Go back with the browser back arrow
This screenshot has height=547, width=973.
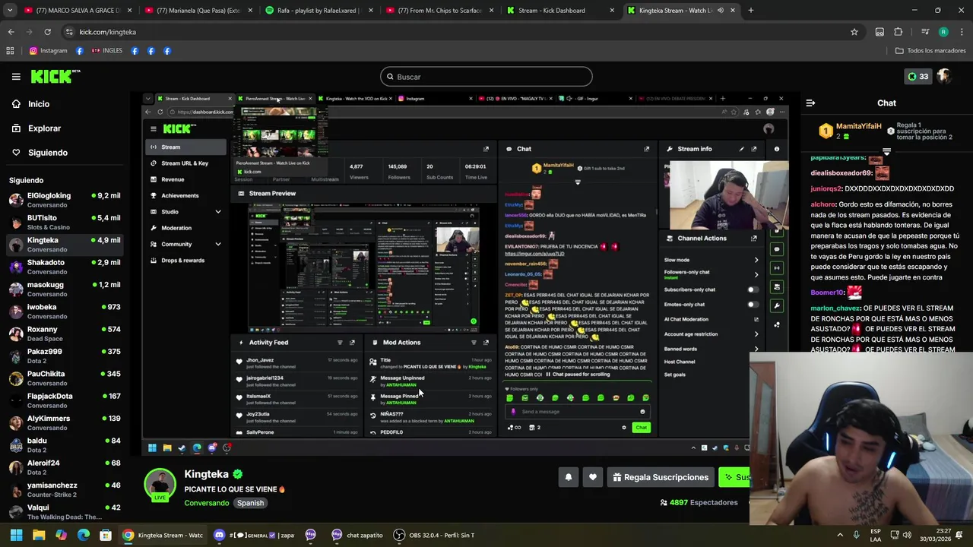(11, 32)
